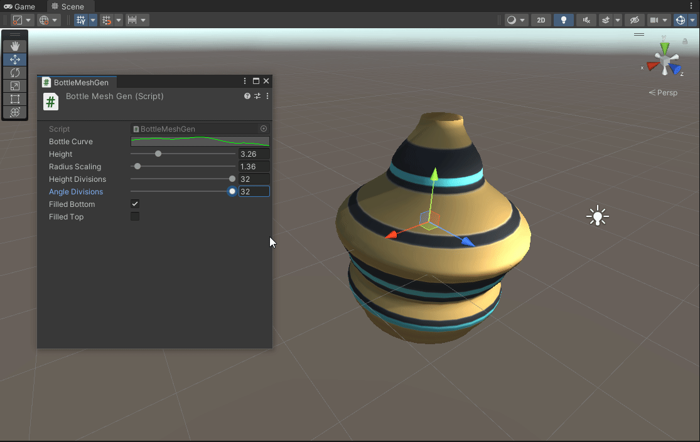
Task: Toggle grid visibility icon in toolbar
Action: [81, 20]
